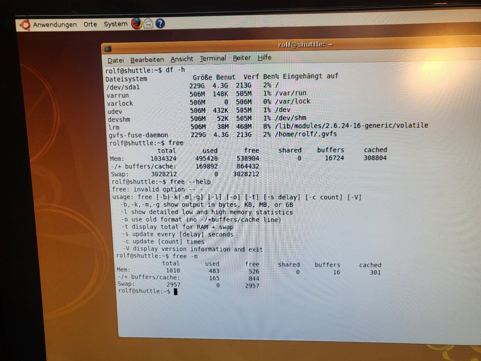The height and width of the screenshot is (361, 481).
Task: Click the '/dev/shm' mount point
Action: pyautogui.click(x=290, y=118)
